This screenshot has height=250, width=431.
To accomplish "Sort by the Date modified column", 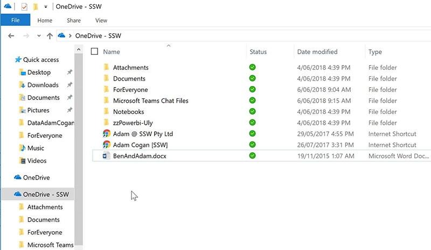I will click(x=317, y=52).
